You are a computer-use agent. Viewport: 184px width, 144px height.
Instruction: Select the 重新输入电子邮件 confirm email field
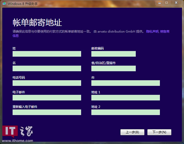[x=47, y=112]
